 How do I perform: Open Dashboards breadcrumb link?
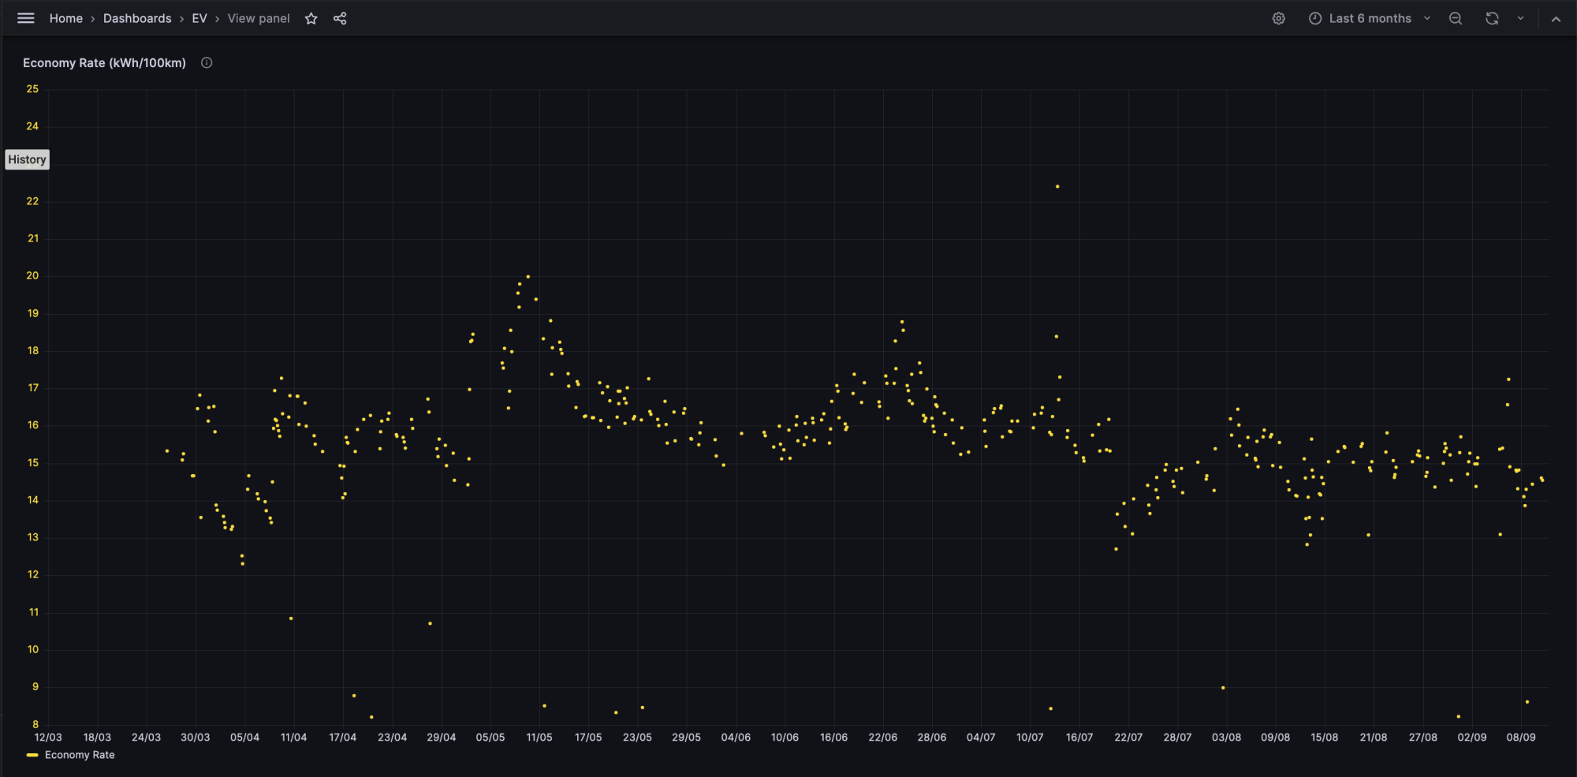tap(137, 18)
